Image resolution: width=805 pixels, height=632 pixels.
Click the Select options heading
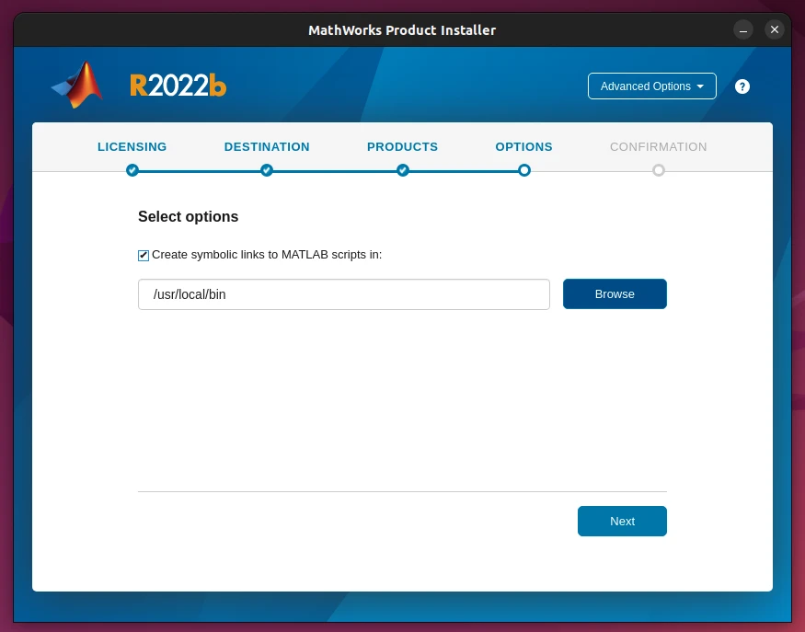point(188,217)
